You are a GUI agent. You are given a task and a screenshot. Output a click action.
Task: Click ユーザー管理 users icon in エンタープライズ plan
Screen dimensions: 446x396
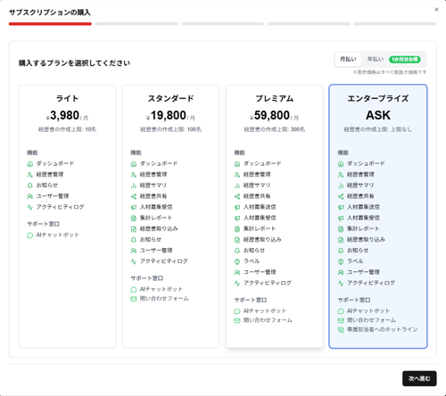point(341,272)
